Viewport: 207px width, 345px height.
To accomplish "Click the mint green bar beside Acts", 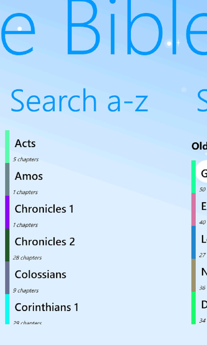I will coord(7,147).
